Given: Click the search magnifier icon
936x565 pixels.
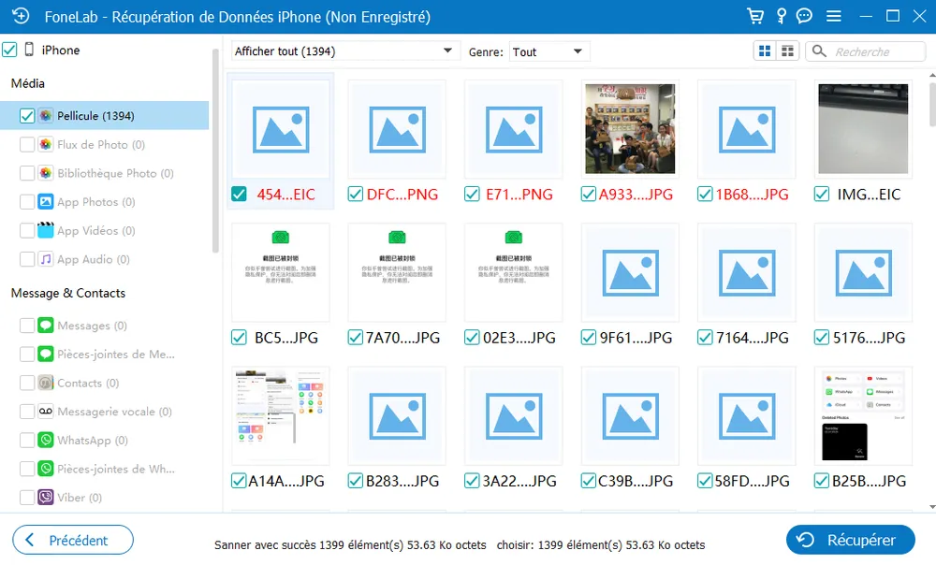Looking at the screenshot, I should click(819, 51).
